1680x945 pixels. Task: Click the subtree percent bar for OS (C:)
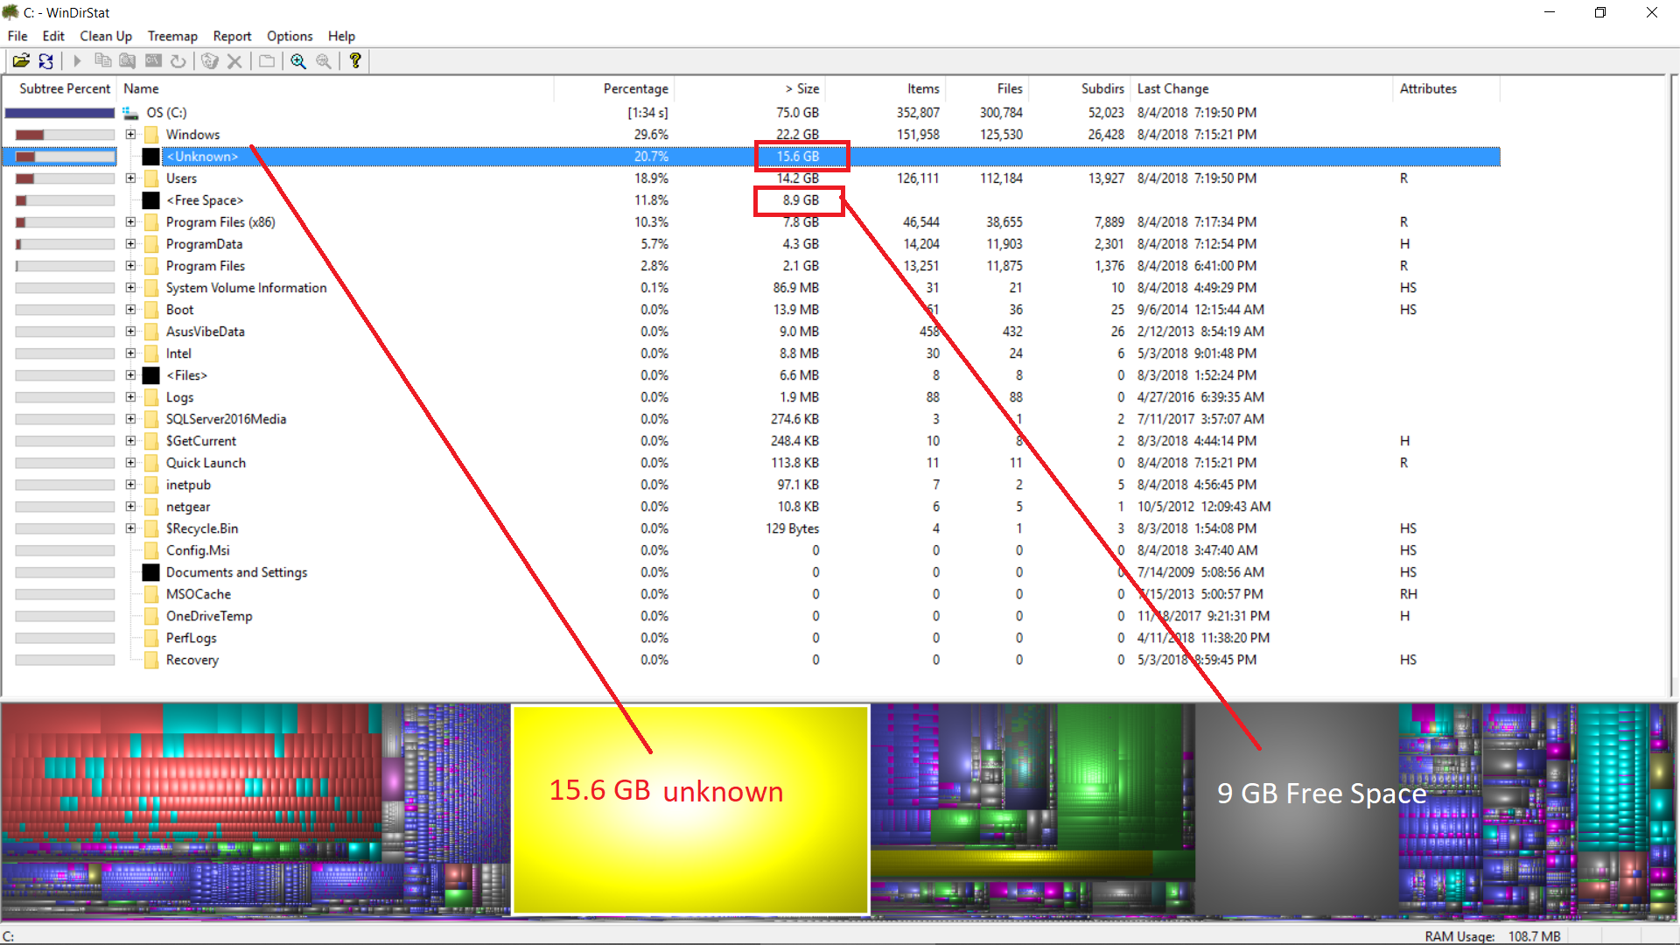pos(59,113)
